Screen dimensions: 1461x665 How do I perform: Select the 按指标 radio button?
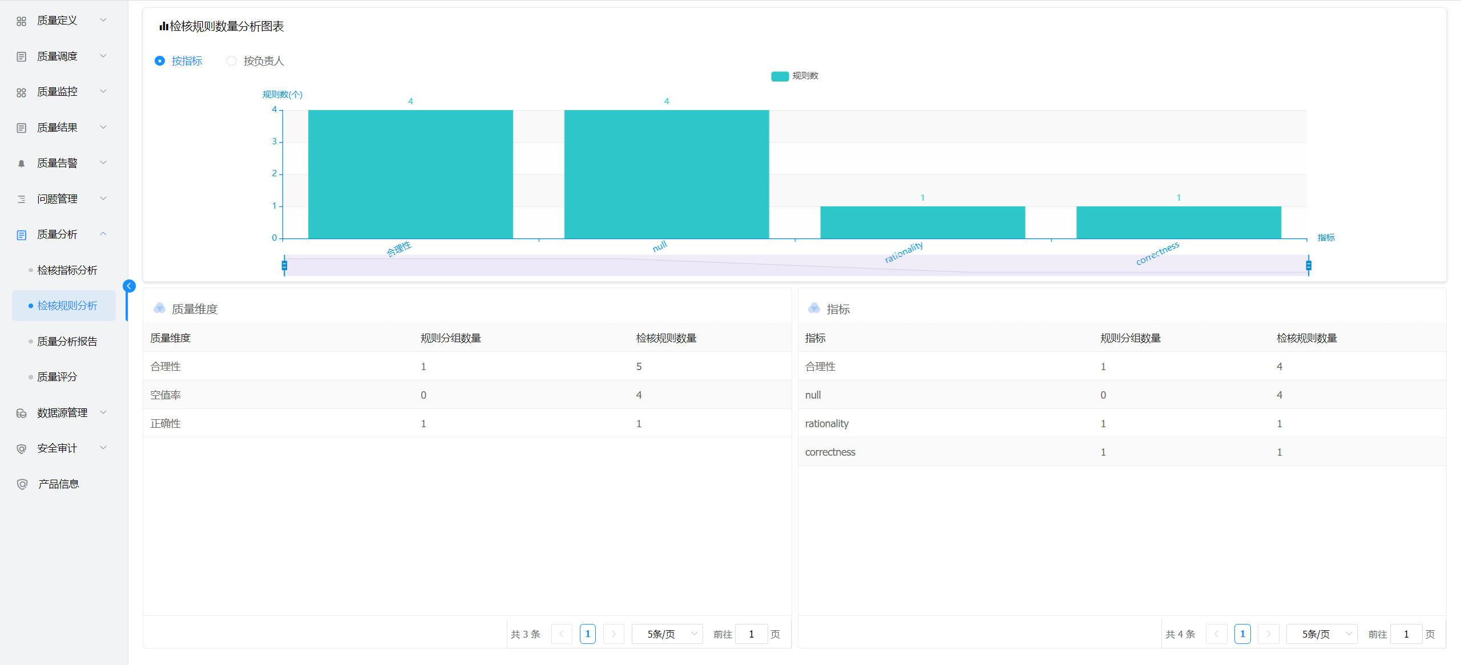click(160, 61)
